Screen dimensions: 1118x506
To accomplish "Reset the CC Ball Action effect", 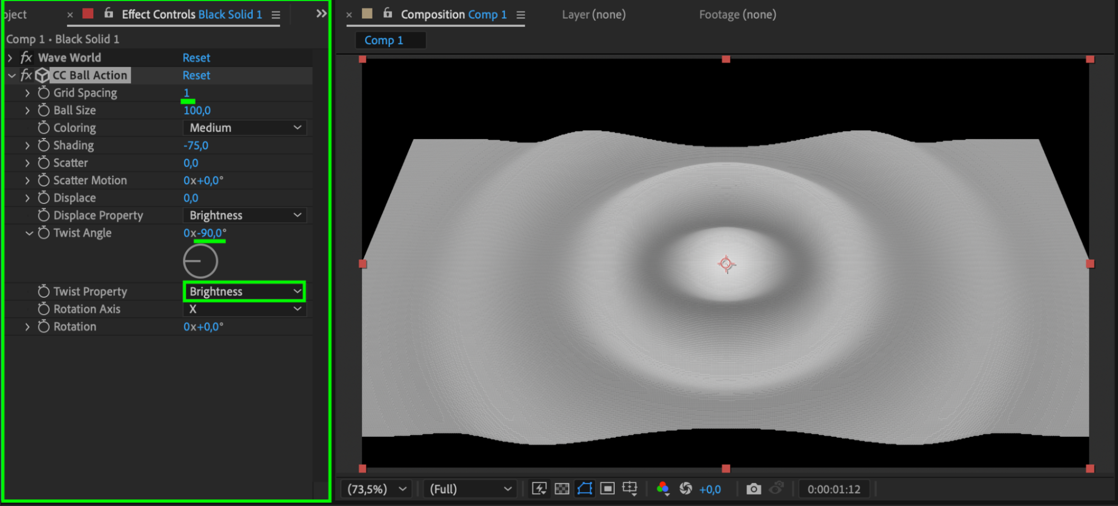I will [196, 75].
